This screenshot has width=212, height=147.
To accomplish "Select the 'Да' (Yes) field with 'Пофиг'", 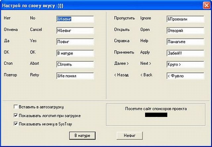I will [x=75, y=42].
